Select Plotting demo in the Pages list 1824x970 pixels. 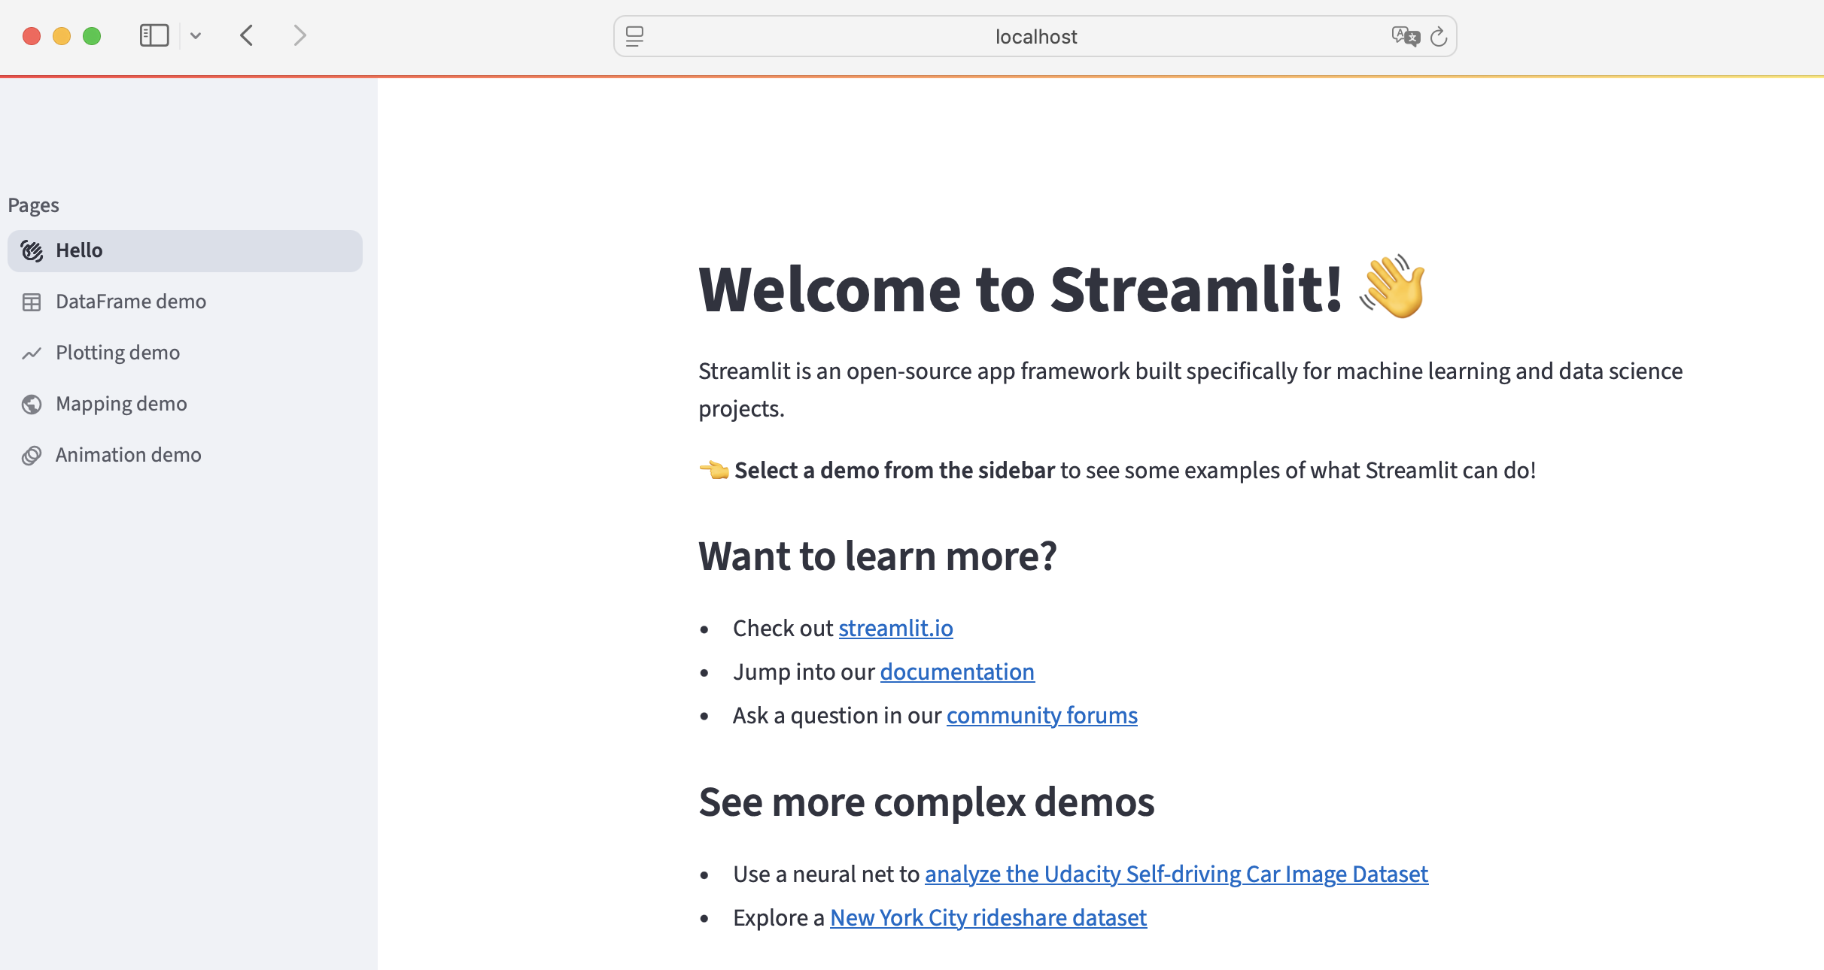click(117, 353)
